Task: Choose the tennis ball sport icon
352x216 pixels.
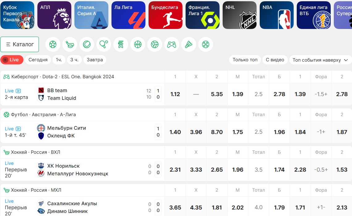Action: (x=87, y=44)
